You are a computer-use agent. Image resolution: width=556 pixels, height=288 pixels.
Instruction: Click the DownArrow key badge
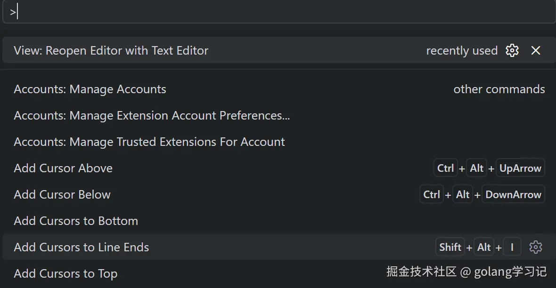pos(513,195)
